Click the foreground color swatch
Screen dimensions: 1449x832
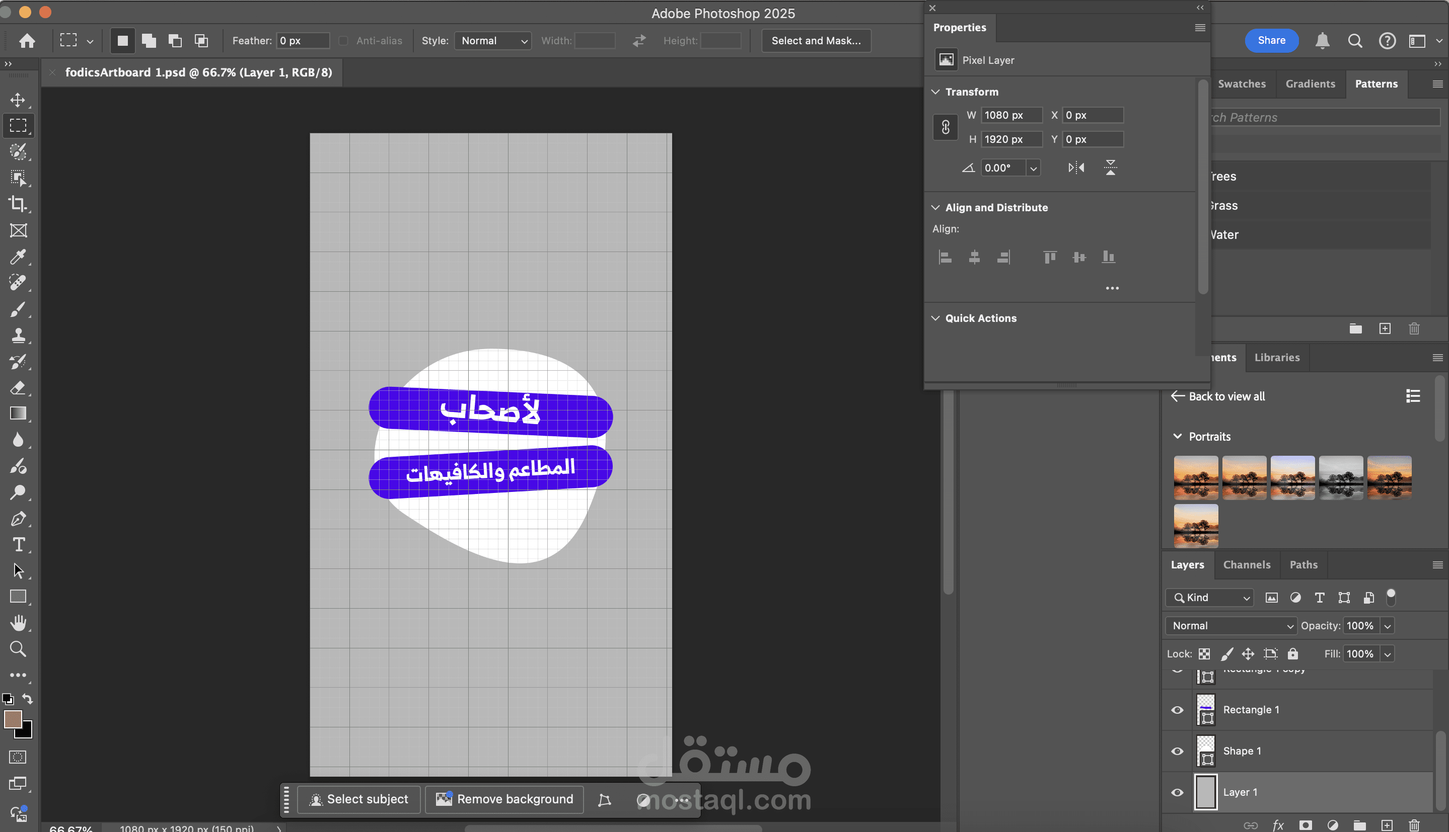[x=13, y=719]
